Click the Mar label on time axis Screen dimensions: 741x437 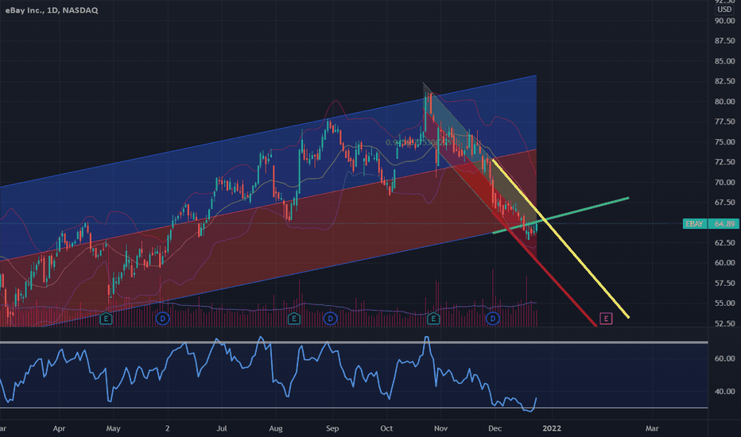point(652,428)
